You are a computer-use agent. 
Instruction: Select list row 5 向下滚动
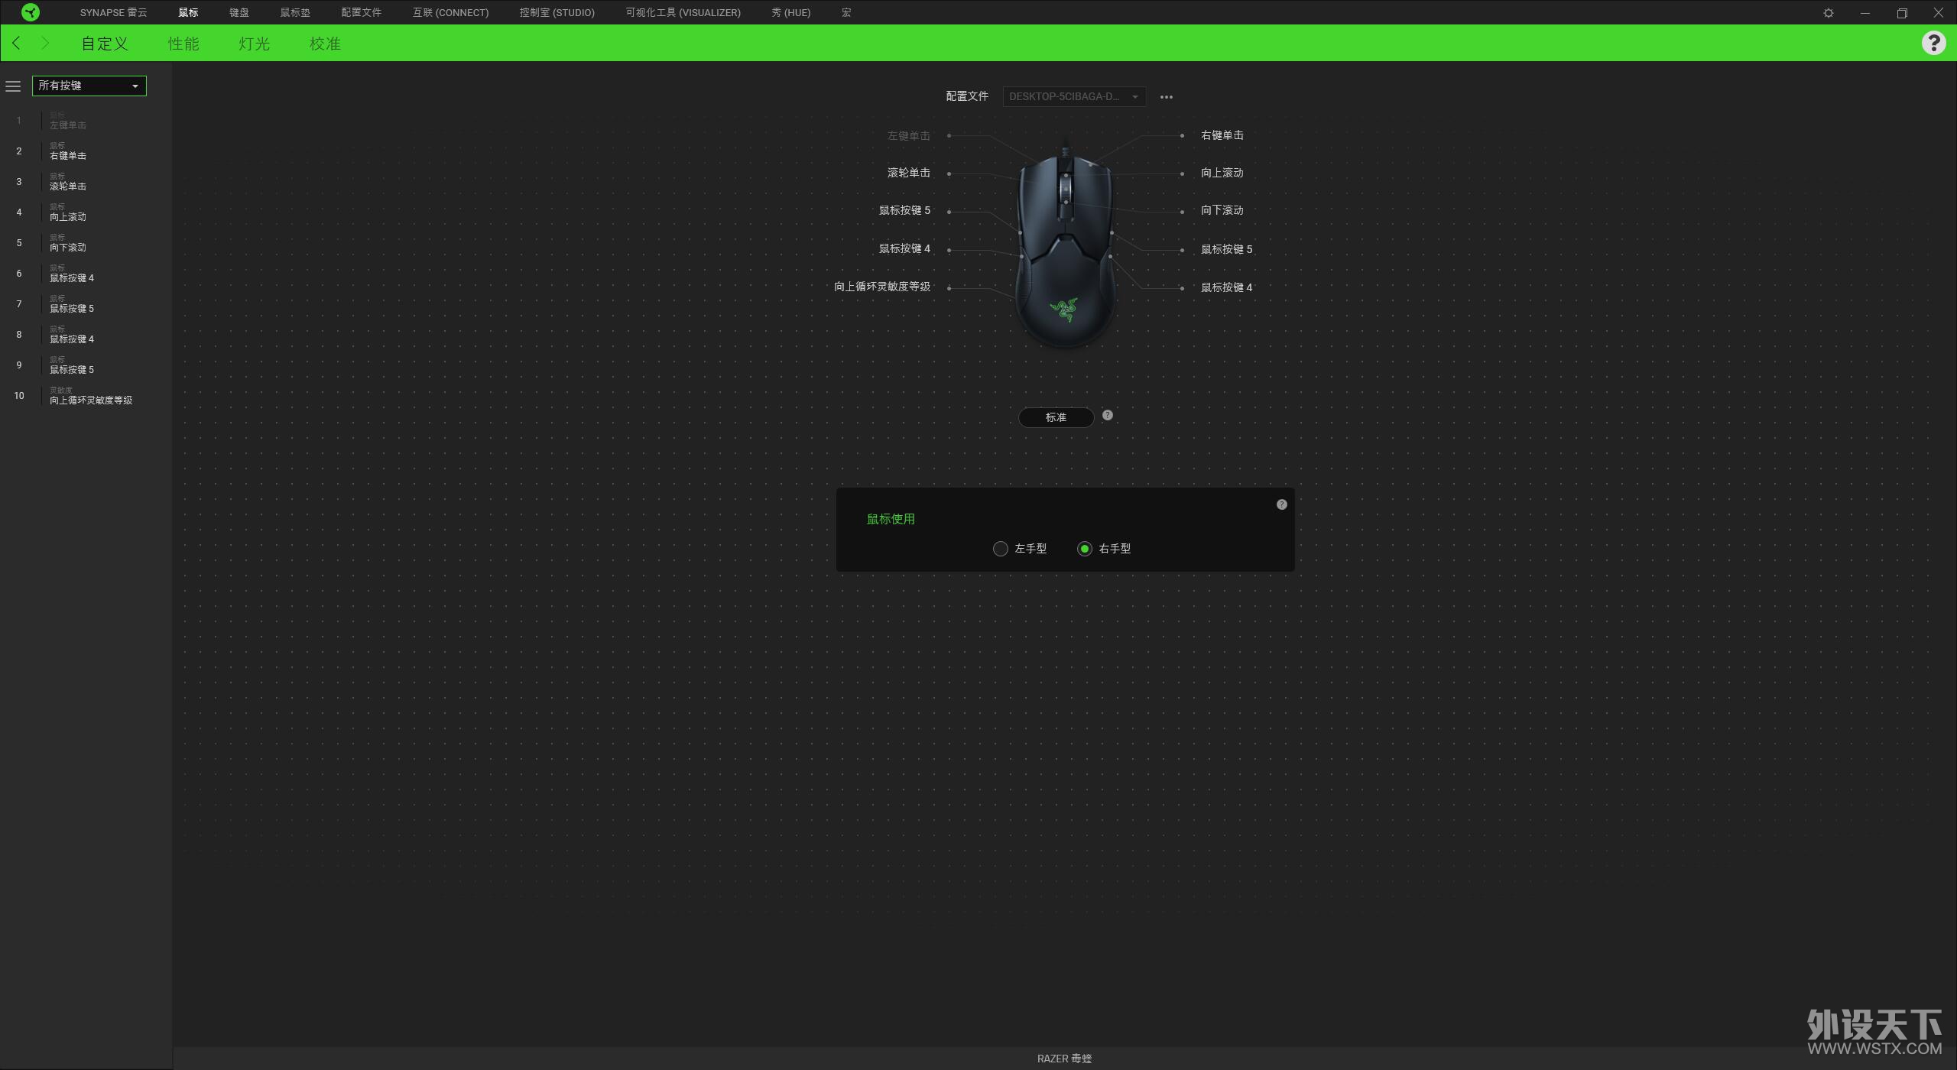[86, 243]
